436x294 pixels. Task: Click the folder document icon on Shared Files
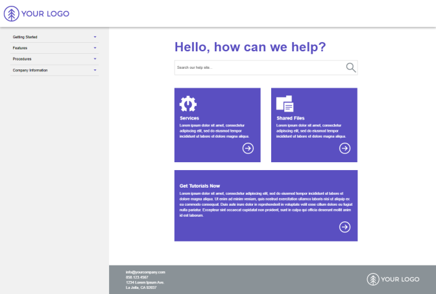285,104
